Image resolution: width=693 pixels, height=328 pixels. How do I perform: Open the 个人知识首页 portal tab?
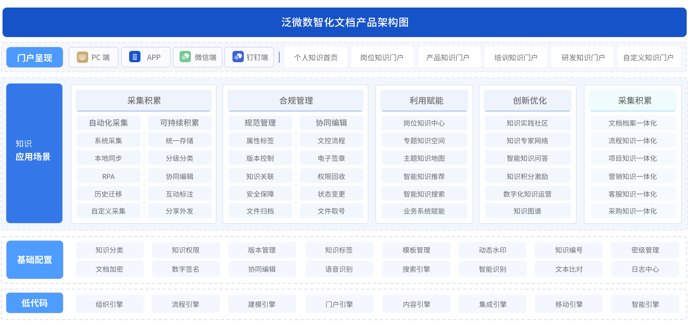pyautogui.click(x=316, y=57)
